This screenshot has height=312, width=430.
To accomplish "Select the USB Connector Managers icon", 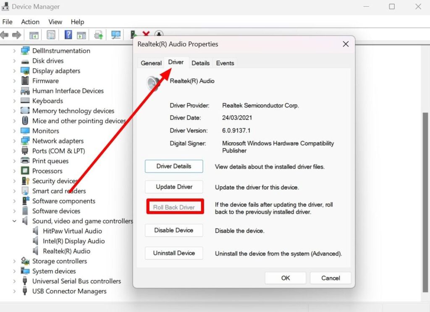I will tap(25, 291).
